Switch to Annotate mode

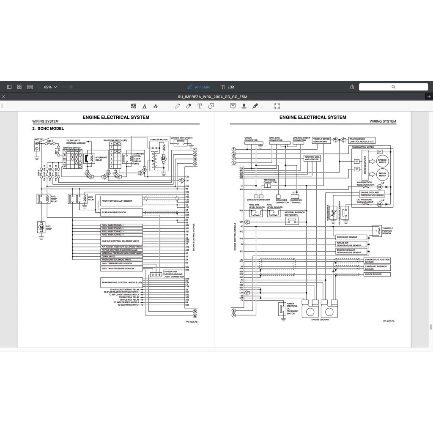199,87
